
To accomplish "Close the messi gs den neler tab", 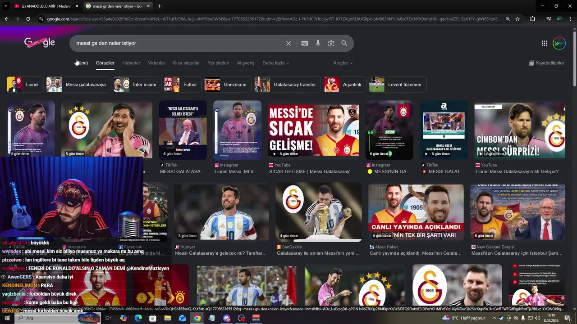I will 148,6.
